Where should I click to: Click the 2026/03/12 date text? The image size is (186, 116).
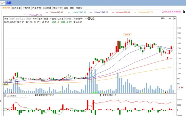coord(10,22)
